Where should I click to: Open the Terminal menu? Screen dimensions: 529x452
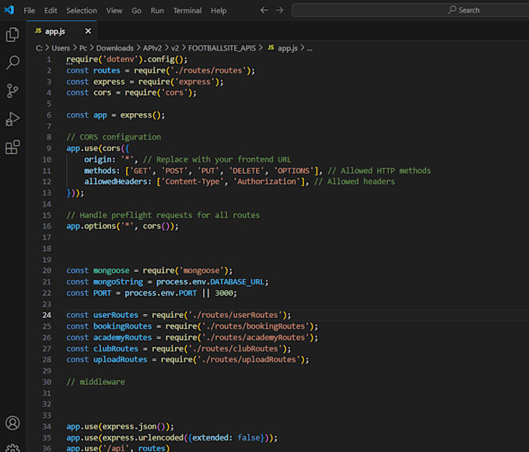click(x=187, y=11)
